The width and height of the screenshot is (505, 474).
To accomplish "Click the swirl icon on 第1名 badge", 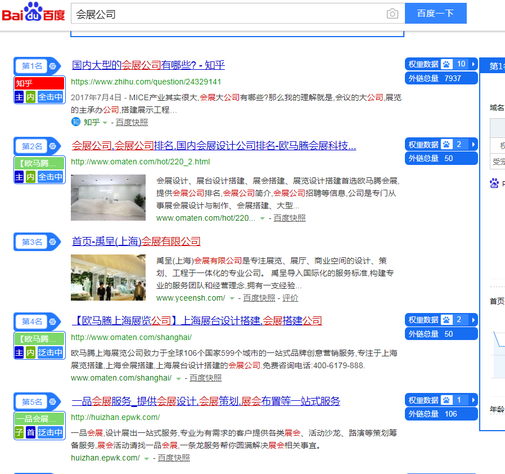I will [52, 66].
